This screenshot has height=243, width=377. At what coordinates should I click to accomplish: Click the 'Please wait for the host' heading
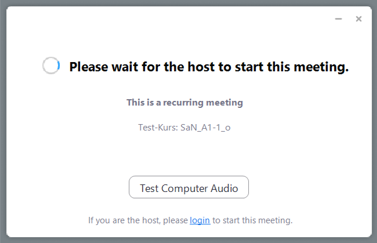209,67
